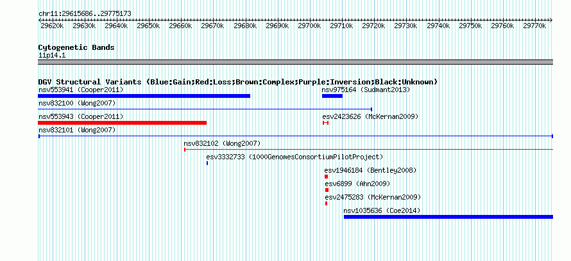Select the thick blue nsv1035636 gain bar

448,217
